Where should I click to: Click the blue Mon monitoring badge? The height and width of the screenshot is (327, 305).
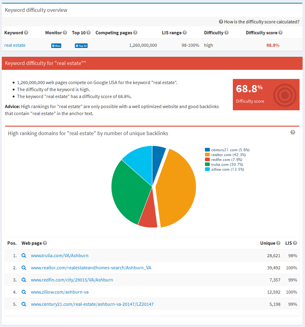pyautogui.click(x=56, y=46)
